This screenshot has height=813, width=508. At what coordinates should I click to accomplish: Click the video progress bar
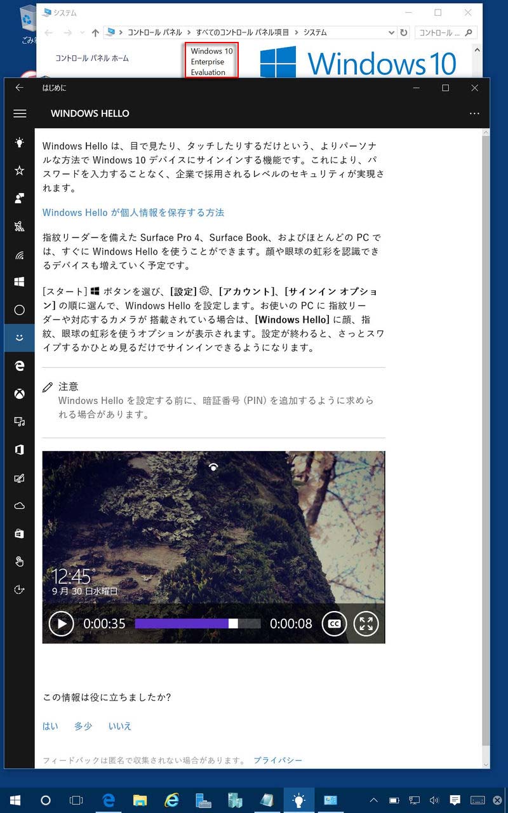click(x=197, y=624)
